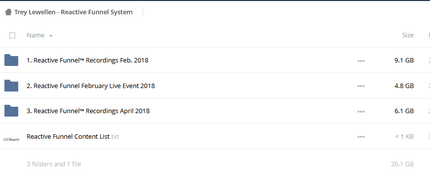Open three-dot menu for Recordings April 2018

361,112
